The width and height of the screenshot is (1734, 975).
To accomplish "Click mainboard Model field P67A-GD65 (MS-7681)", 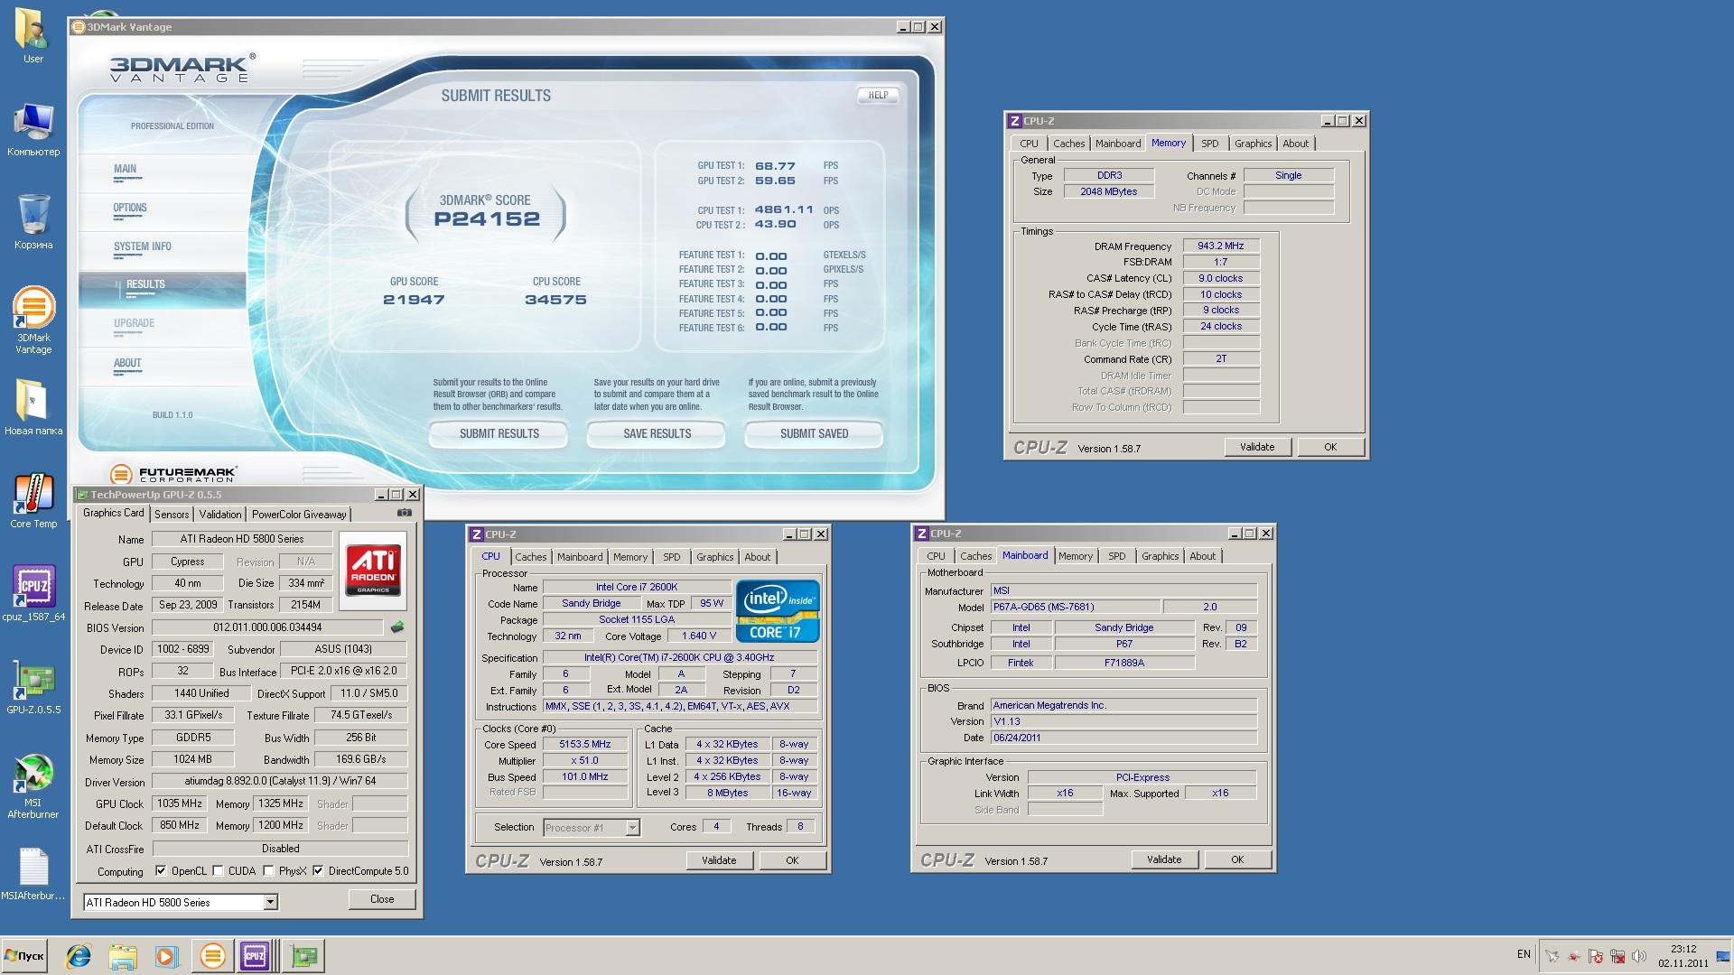I will (x=1075, y=607).
